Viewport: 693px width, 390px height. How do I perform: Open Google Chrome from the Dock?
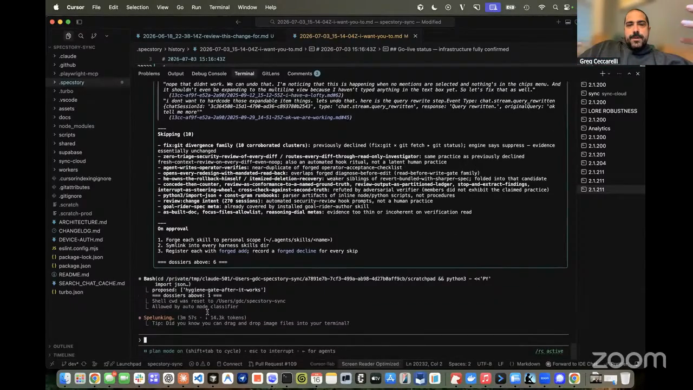[95, 379]
